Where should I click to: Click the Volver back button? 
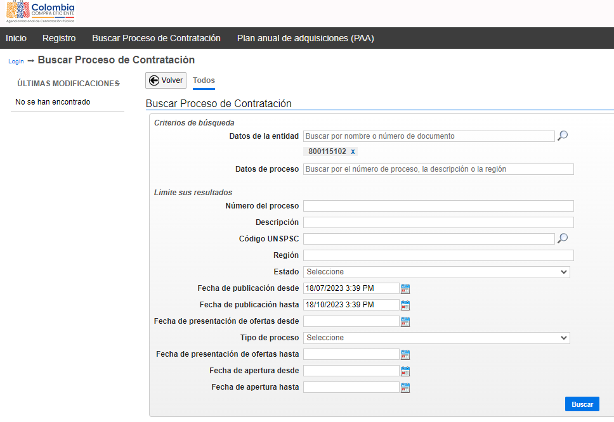coord(166,80)
